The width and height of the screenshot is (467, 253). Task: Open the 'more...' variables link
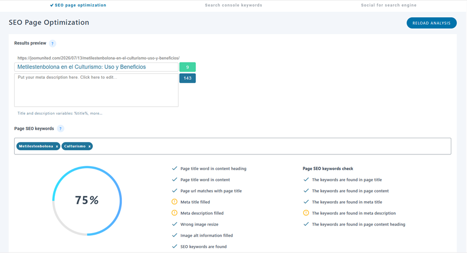96,113
